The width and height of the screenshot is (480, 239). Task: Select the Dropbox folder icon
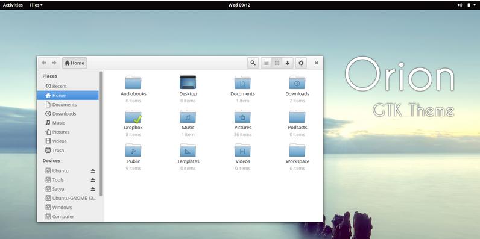[133, 116]
